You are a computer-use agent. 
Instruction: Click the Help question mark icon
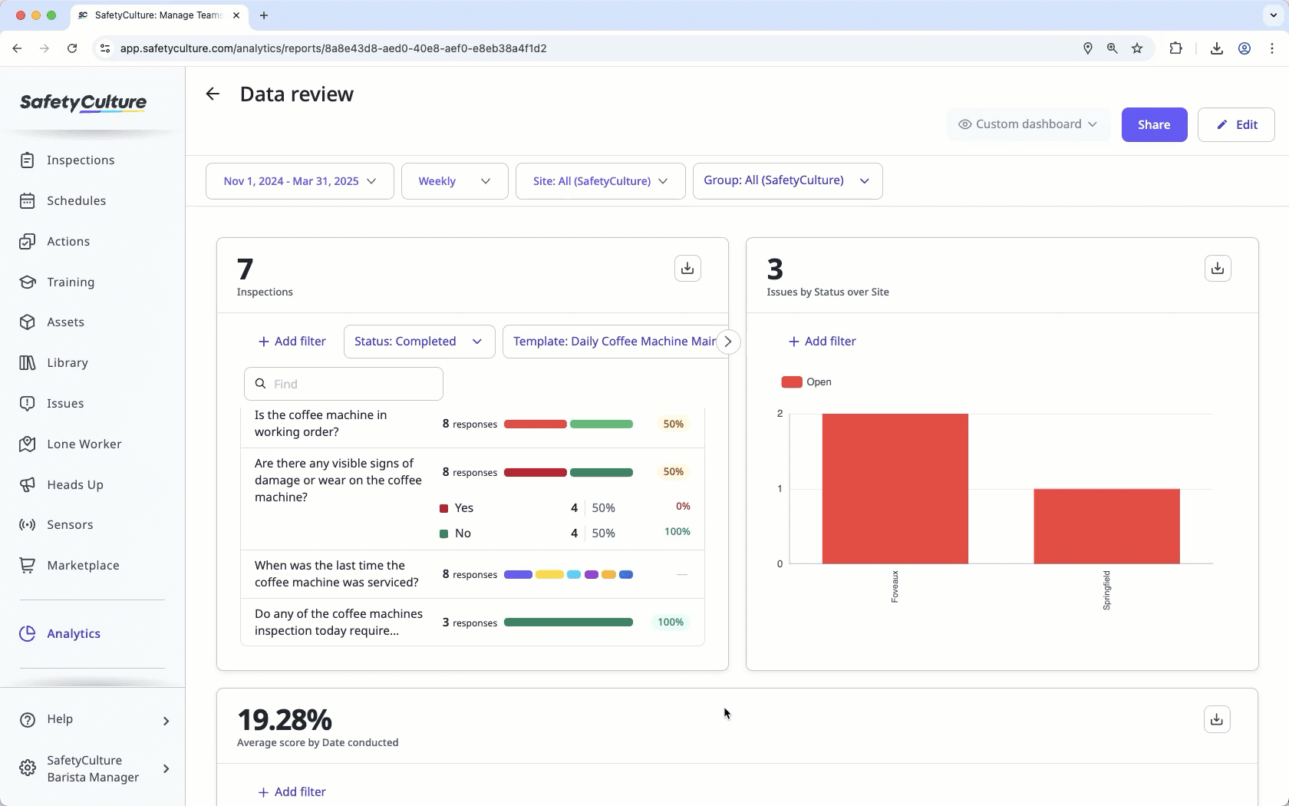(x=28, y=719)
